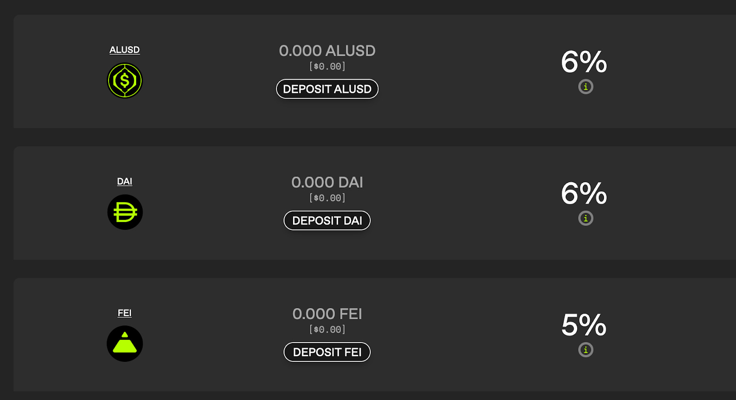736x400 pixels.
Task: Click the DEPOSIT ALUSD button
Action: coord(327,89)
